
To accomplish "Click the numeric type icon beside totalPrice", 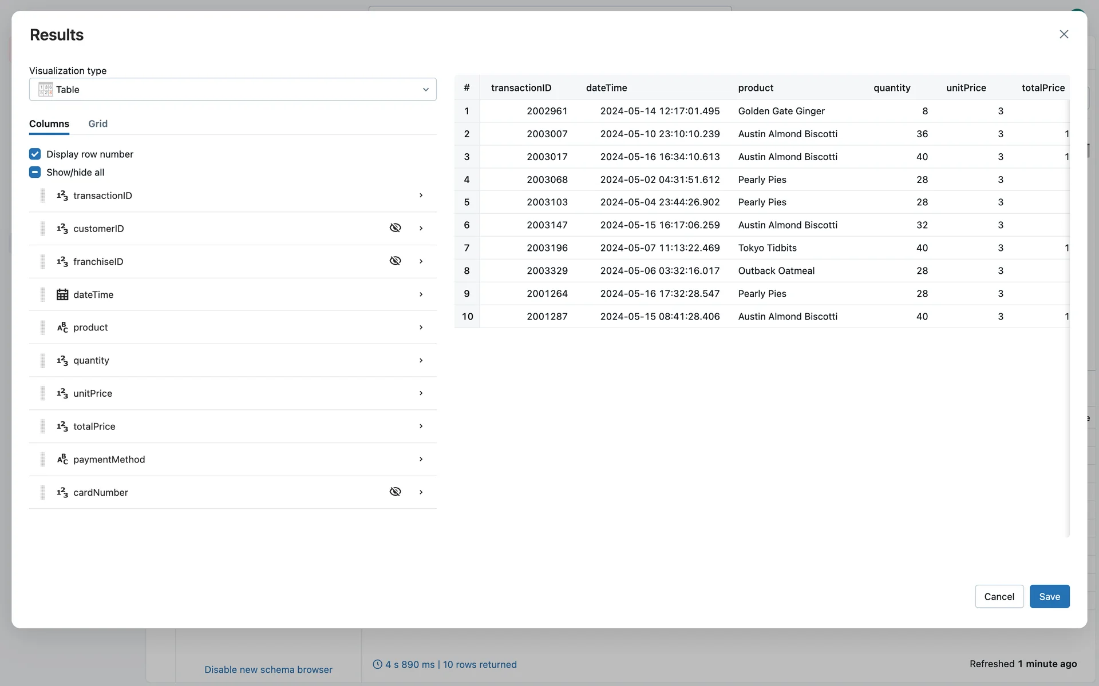I will coord(62,426).
